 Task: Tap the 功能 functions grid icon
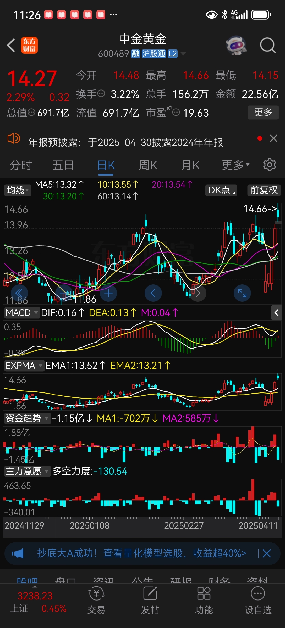point(204,601)
